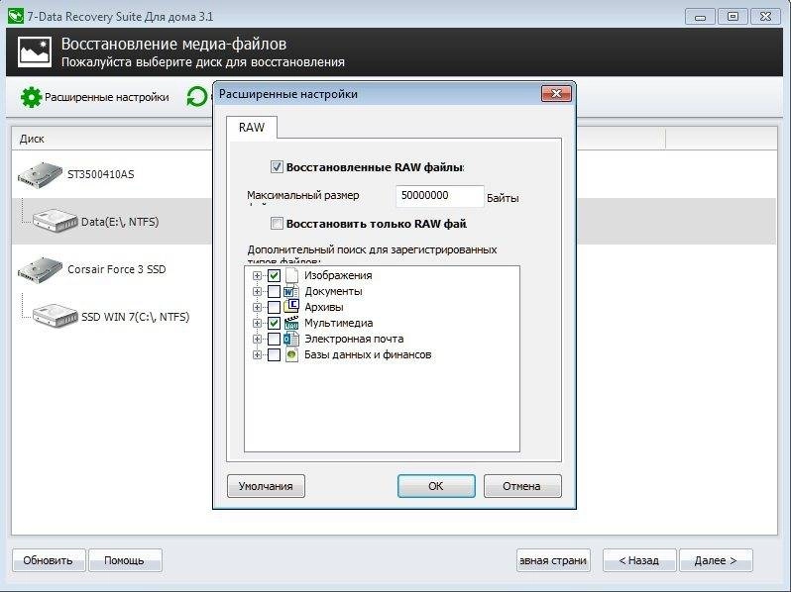Click the Изображения label in file types tree
Viewport: 791px width, 592px height.
338,275
